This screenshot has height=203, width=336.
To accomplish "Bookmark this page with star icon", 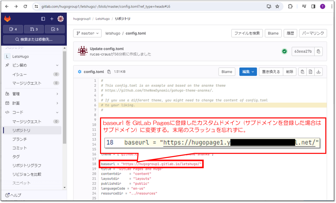I will (277, 6).
